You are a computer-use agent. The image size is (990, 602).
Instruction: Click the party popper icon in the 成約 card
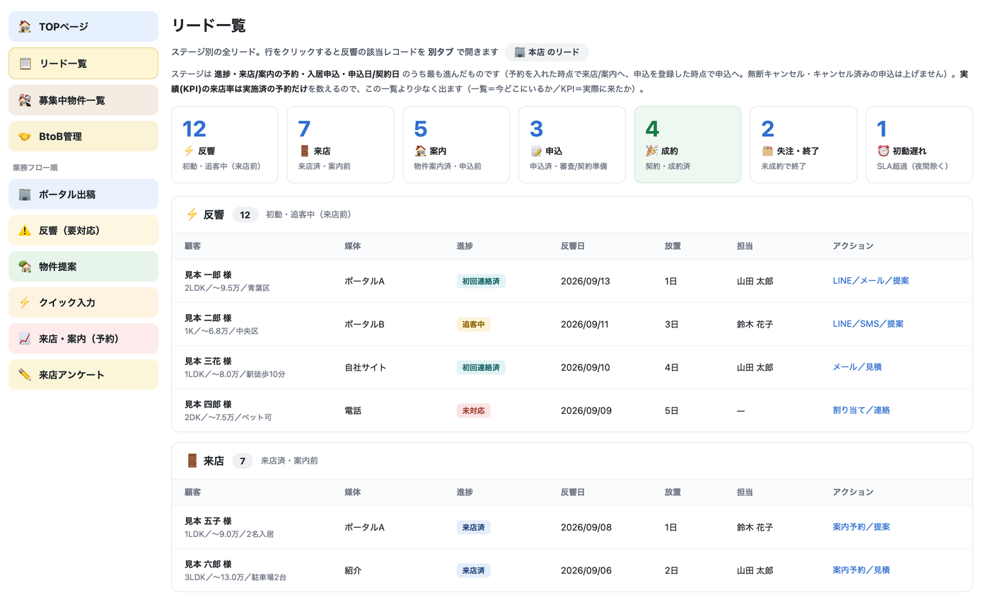(652, 151)
